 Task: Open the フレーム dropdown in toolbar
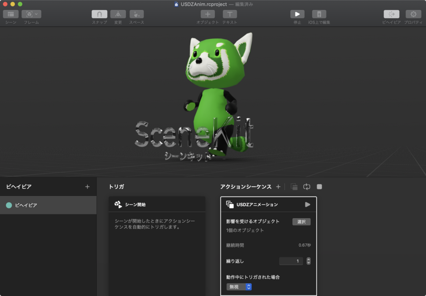(x=31, y=14)
